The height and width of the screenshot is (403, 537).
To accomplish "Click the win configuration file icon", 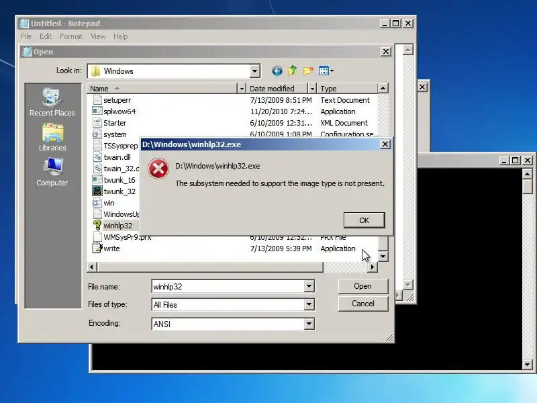I will [x=97, y=203].
